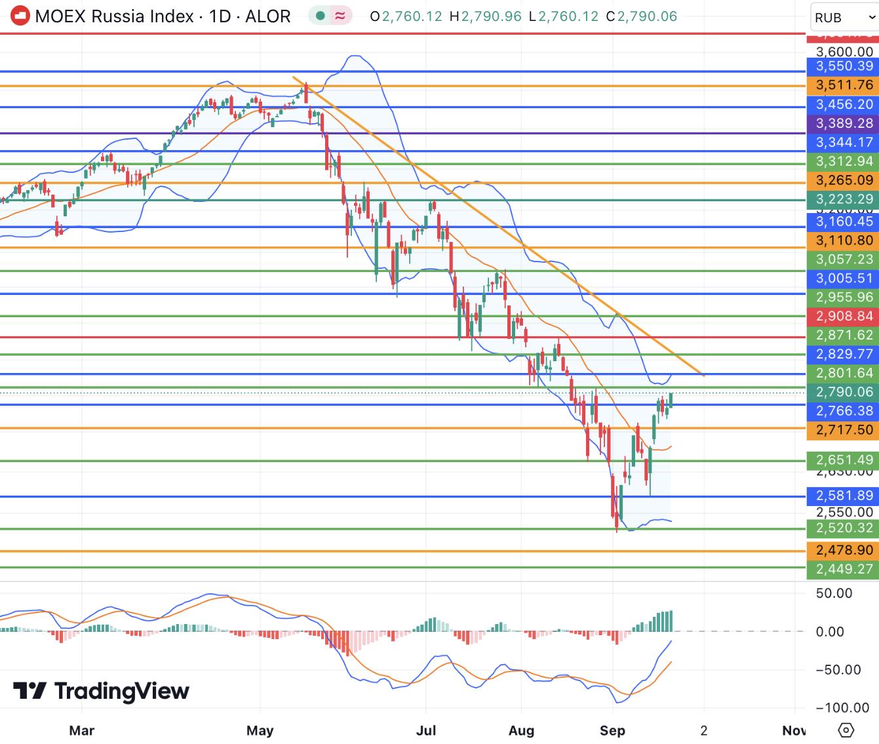Viewport: 879px width, 744px height.
Task: Open chart settings hexagon icon
Action: point(846,730)
